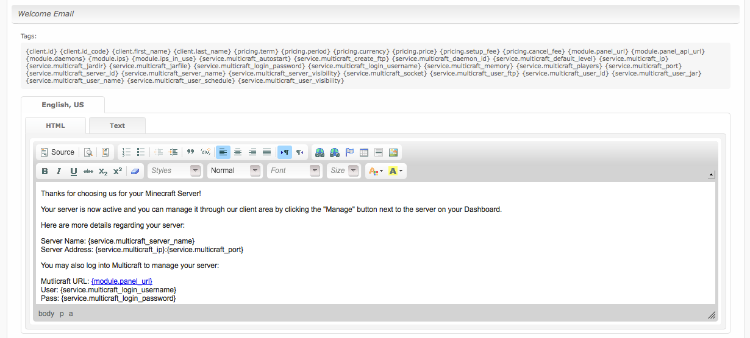Click the Insert Image icon
This screenshot has width=750, height=338.
pos(393,152)
